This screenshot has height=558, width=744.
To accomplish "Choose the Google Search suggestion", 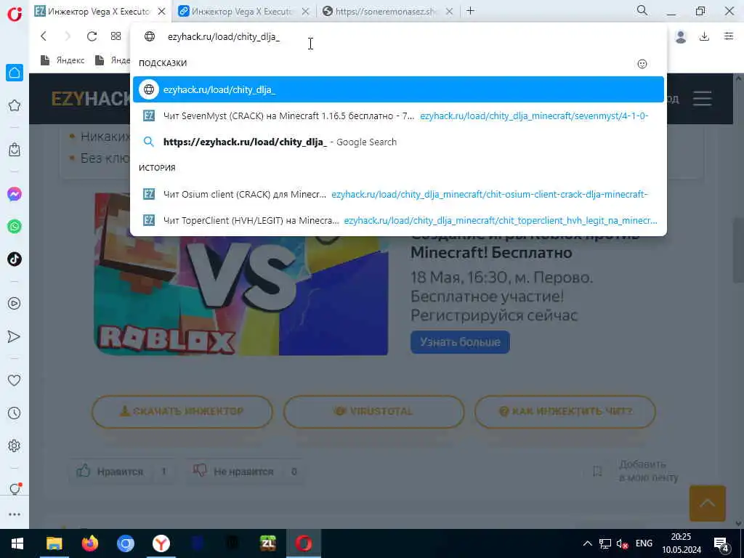I will [x=398, y=142].
